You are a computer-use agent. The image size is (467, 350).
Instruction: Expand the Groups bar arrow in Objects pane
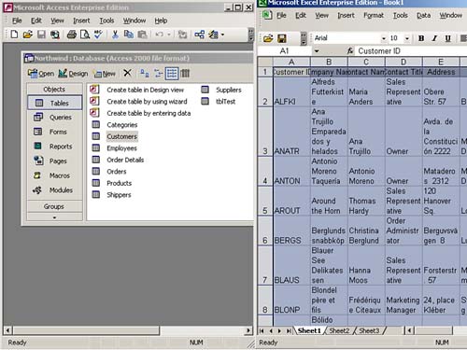pyautogui.click(x=54, y=217)
